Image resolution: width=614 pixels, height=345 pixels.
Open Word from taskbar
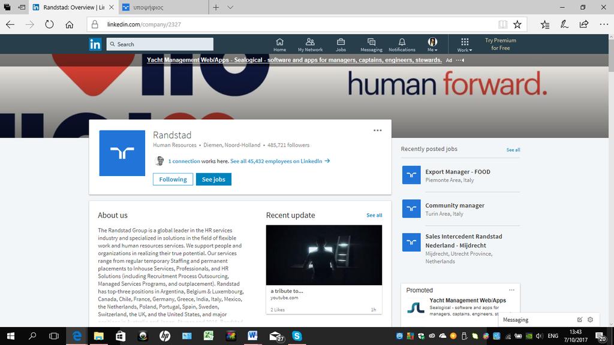252,336
